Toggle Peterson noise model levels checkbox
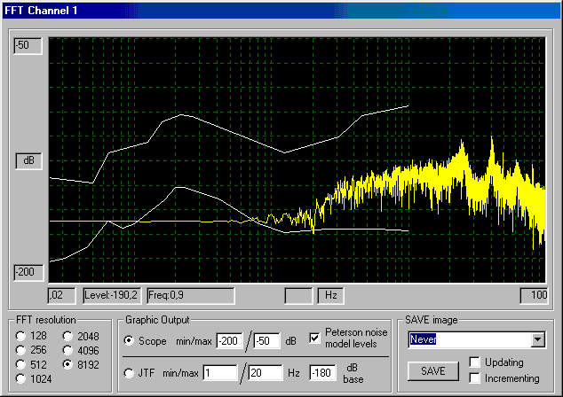 (x=314, y=338)
